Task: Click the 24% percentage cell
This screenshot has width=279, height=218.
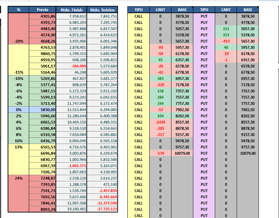Action: 18,178
